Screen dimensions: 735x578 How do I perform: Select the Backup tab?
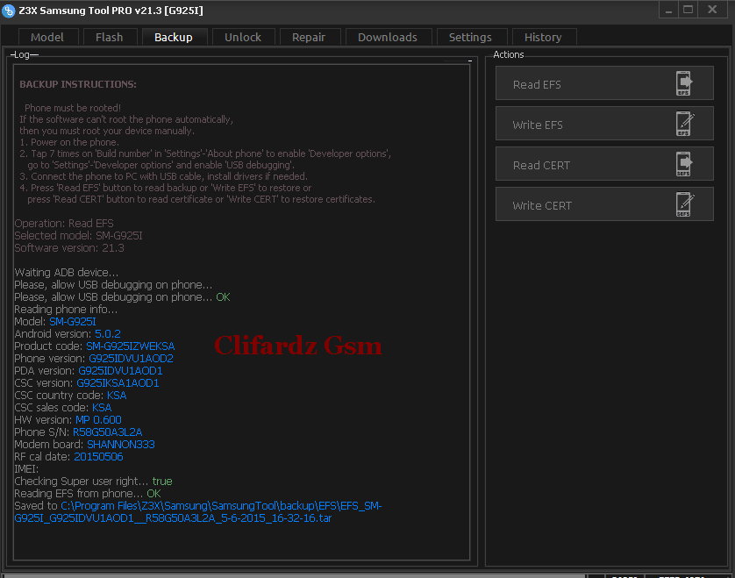pos(173,37)
